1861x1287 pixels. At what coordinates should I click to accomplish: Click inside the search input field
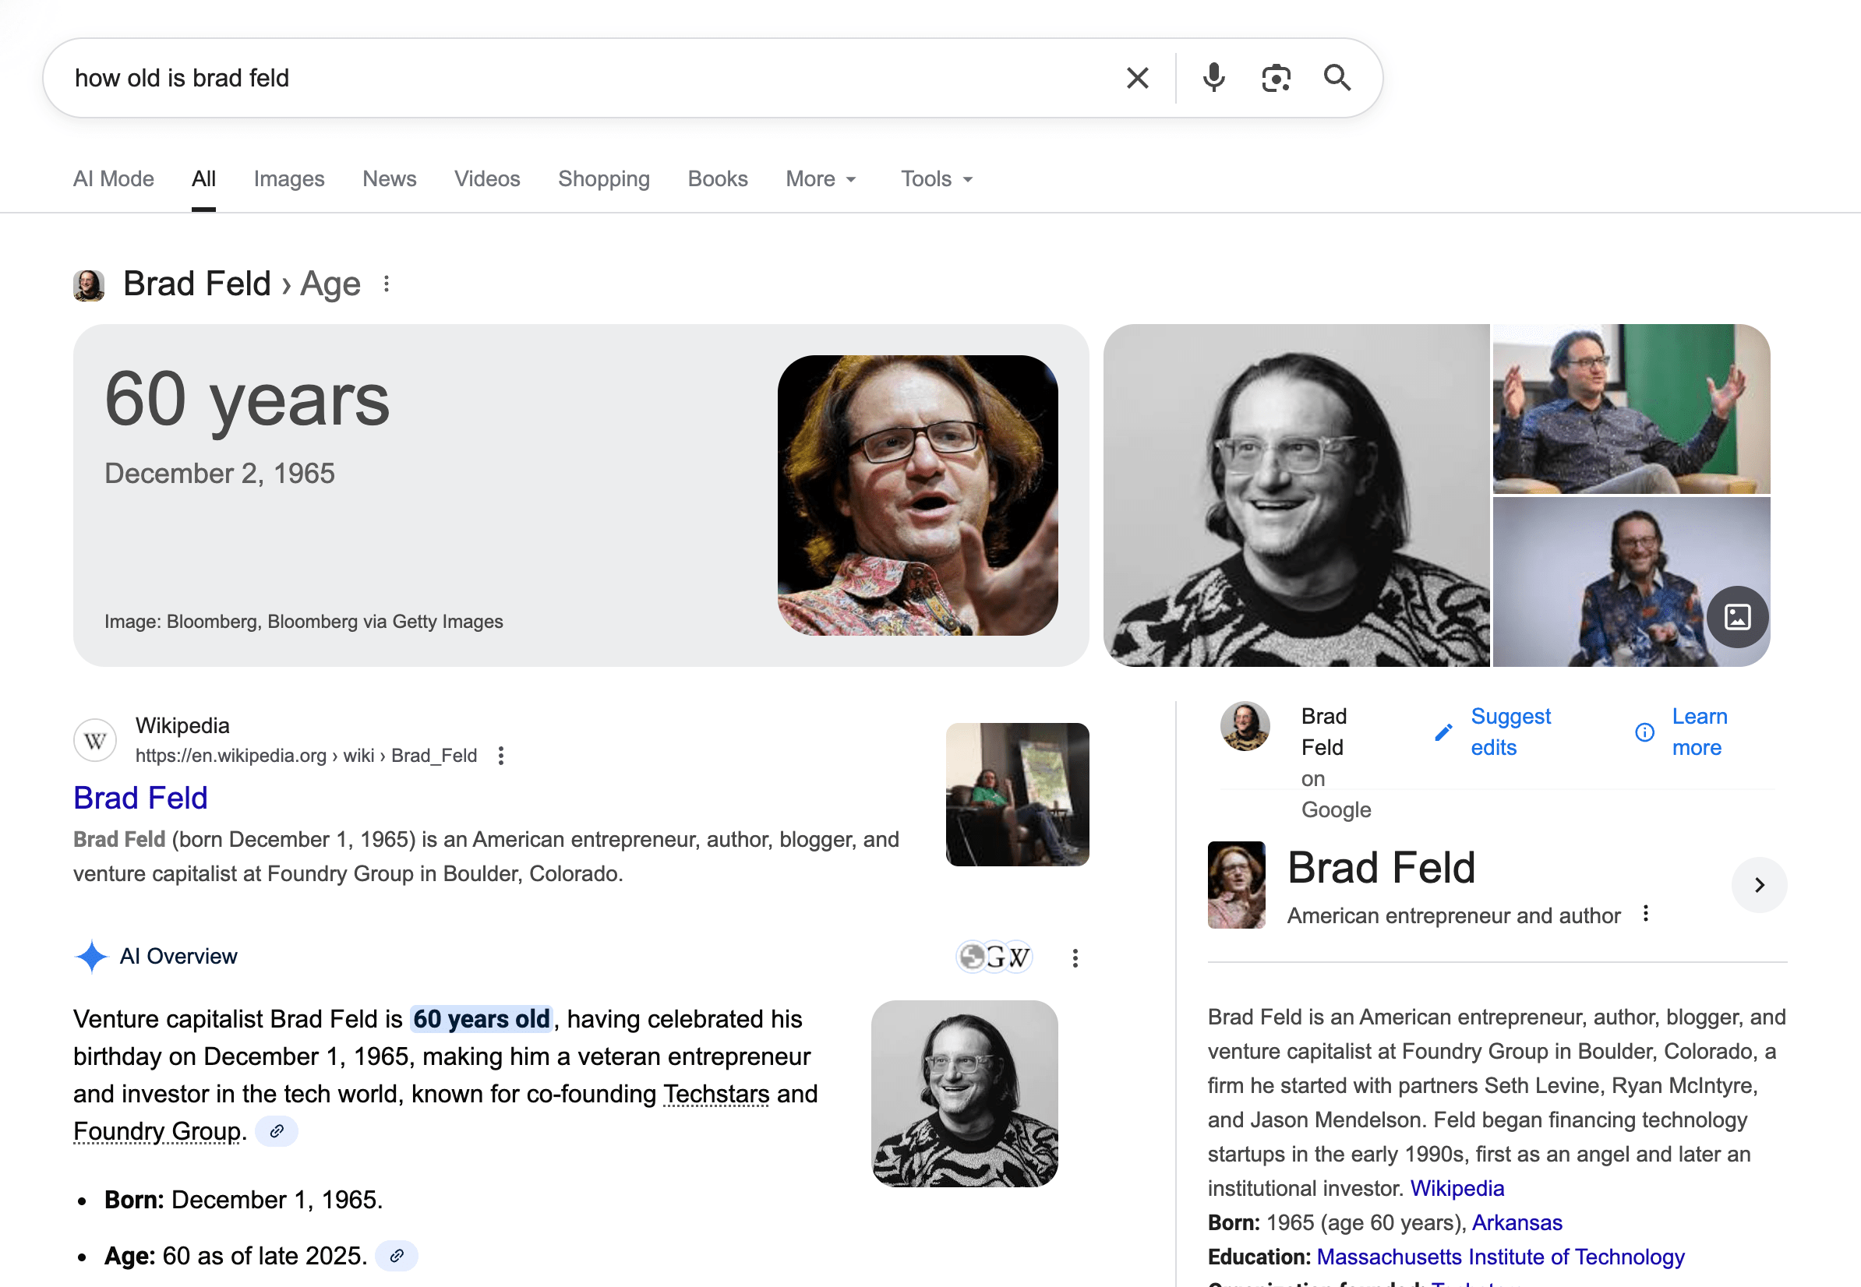click(565, 77)
